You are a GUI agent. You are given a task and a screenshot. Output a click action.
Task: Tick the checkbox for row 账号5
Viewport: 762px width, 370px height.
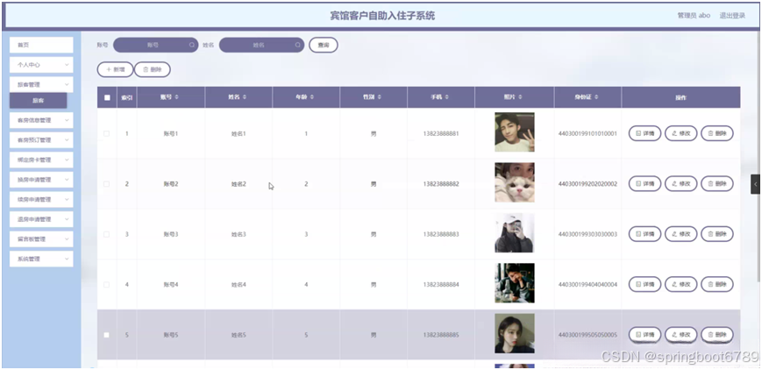[x=107, y=335]
